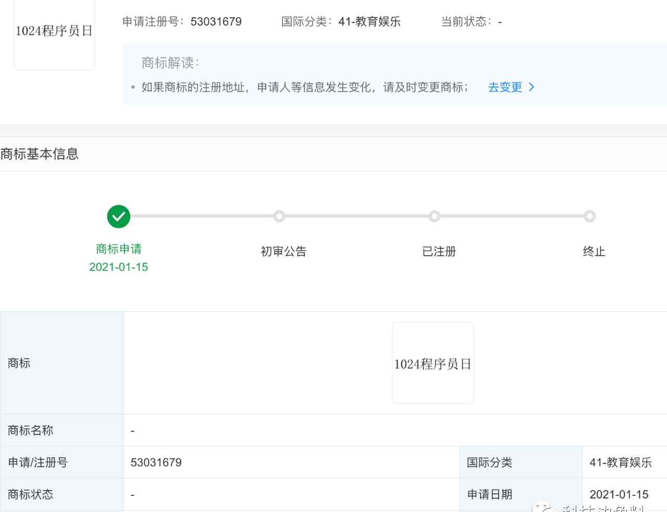Click the 41-教育娱乐 table value cell

(x=625, y=463)
